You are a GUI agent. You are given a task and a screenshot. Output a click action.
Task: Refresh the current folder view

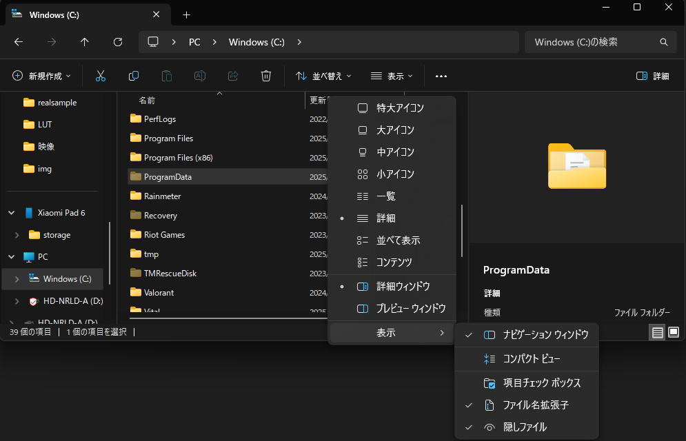(x=118, y=42)
